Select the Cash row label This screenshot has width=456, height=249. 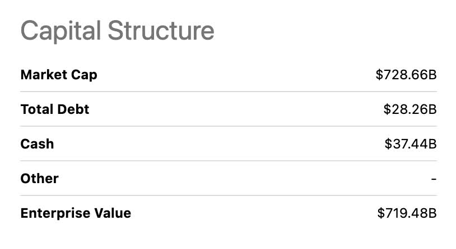(37, 143)
